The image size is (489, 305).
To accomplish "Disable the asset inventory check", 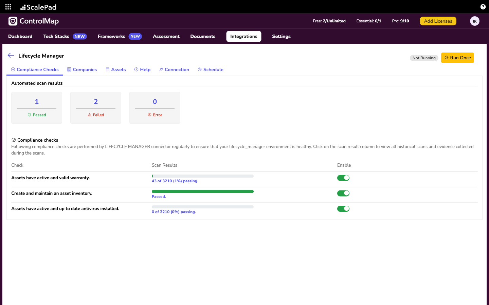I will click(x=343, y=193).
